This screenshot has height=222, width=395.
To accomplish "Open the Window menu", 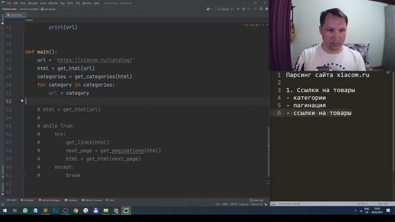I will pyautogui.click(x=87, y=3).
